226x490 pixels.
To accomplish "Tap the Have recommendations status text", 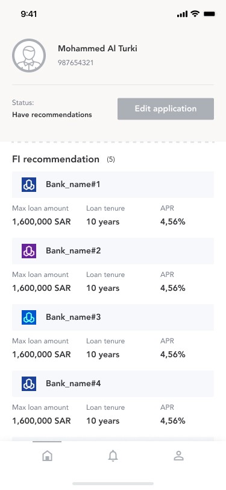I will [x=52, y=115].
